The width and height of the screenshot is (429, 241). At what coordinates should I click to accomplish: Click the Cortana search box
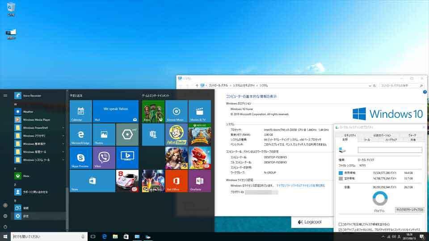click(x=49, y=237)
